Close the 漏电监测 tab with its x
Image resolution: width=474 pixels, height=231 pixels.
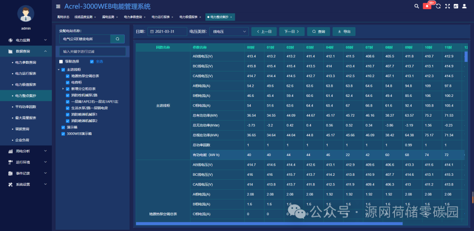117,17
